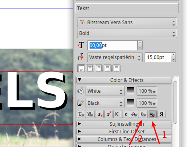This screenshot has height=147, width=192.
Task: Open the Bold font style dropdown
Action: tap(127, 33)
